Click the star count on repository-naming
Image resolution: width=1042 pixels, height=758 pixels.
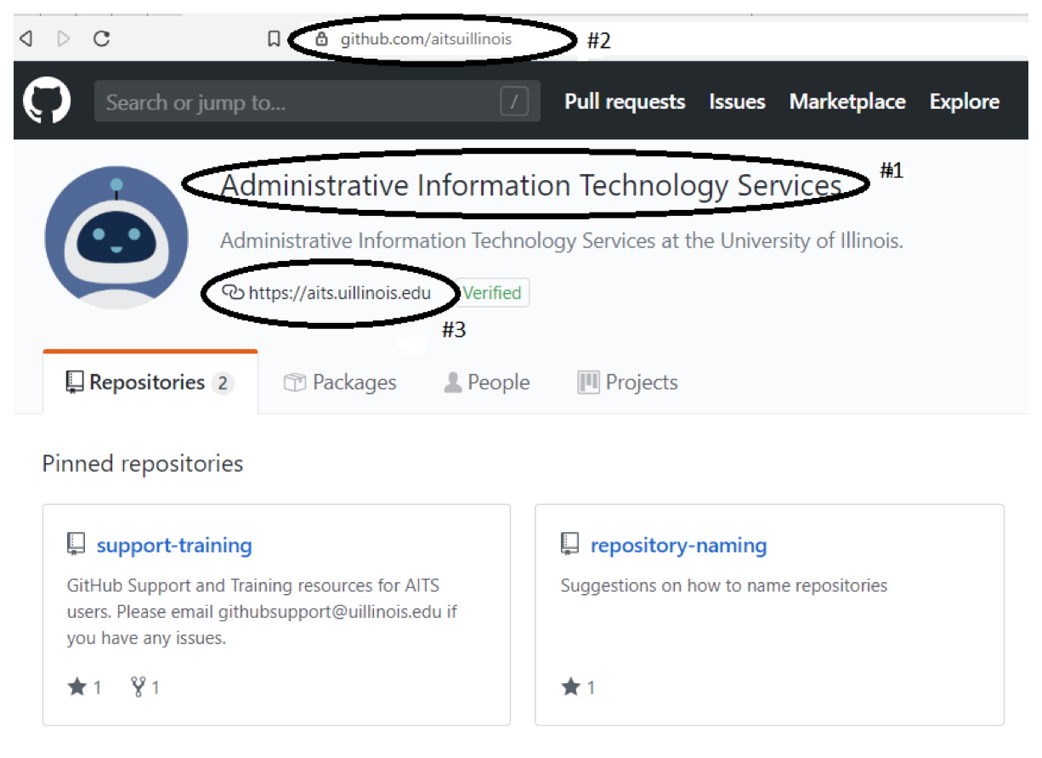[578, 687]
